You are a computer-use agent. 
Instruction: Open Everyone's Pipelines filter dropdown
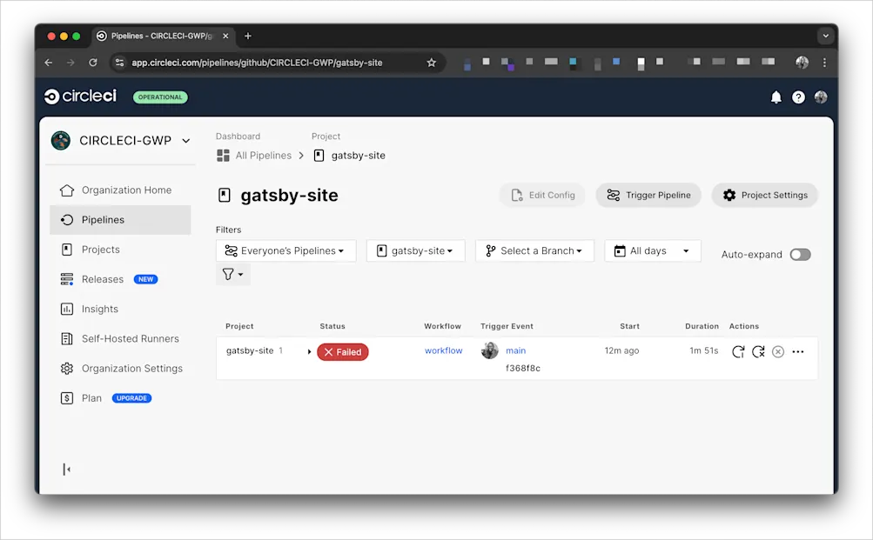pos(285,250)
